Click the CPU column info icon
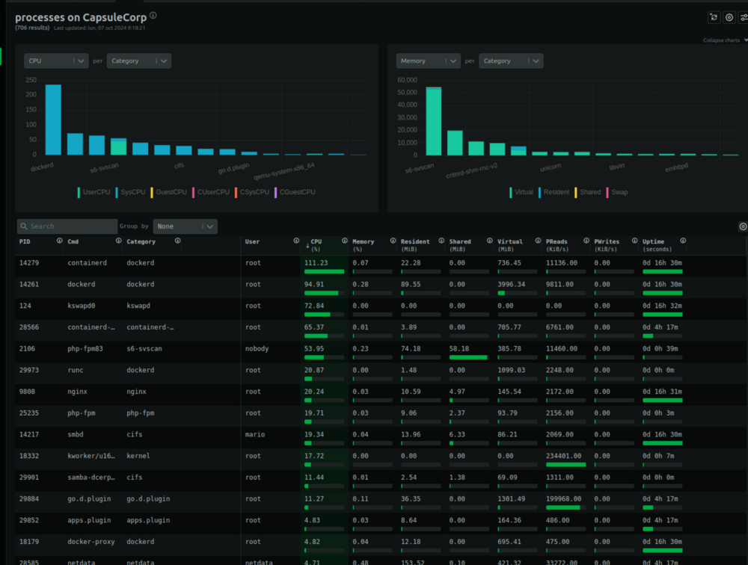The width and height of the screenshot is (748, 565). 344,241
